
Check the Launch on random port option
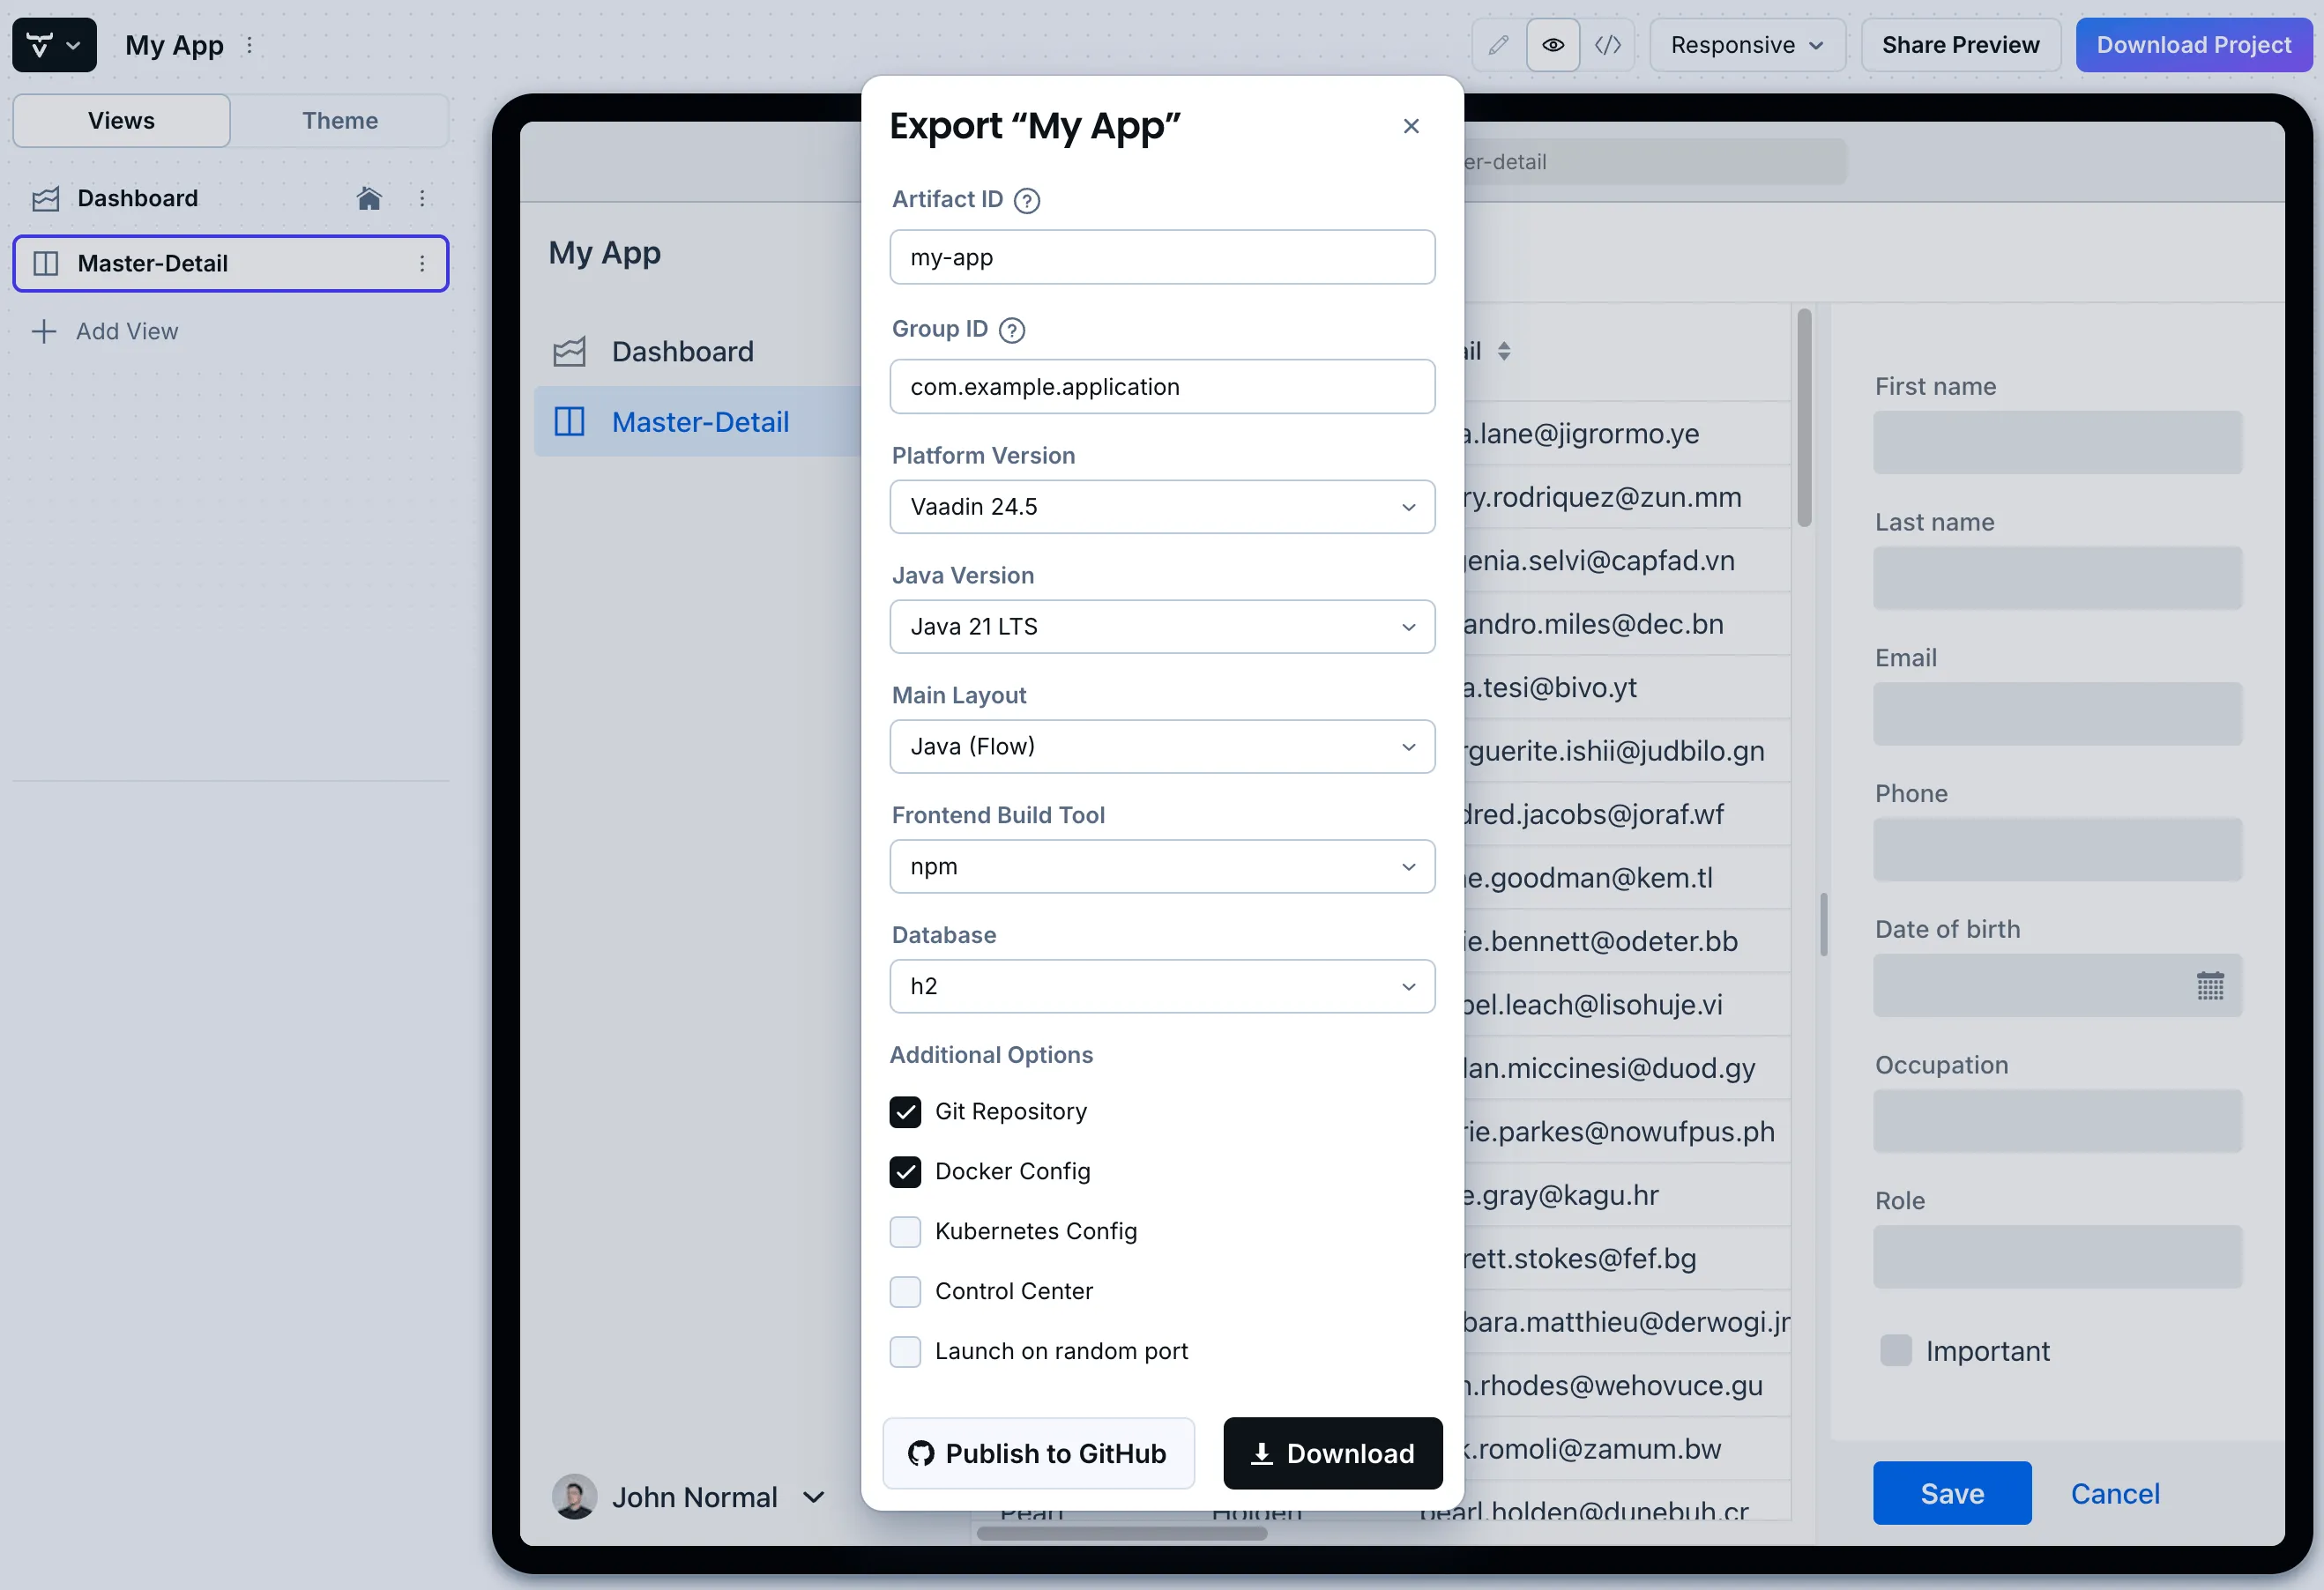coord(905,1351)
